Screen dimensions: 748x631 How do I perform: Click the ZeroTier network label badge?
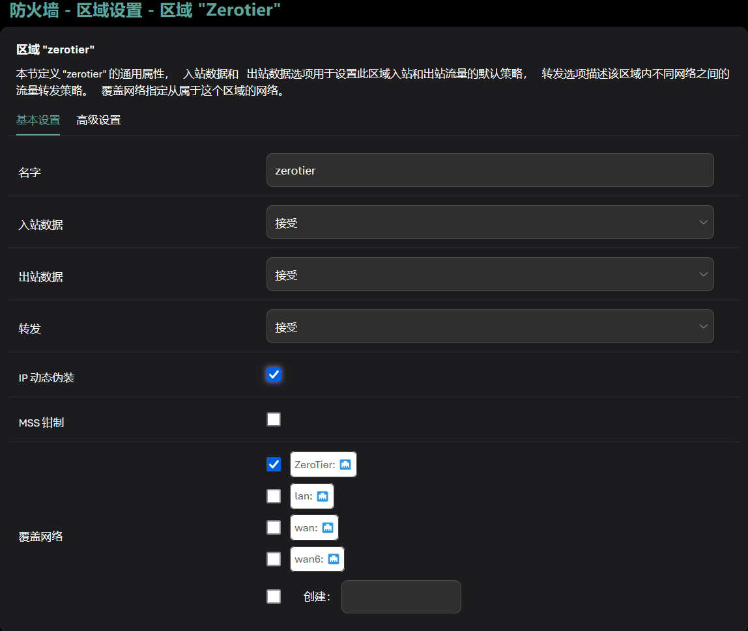314,465
